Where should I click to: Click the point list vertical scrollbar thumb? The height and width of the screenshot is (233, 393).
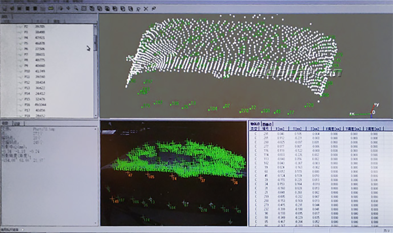(96, 42)
